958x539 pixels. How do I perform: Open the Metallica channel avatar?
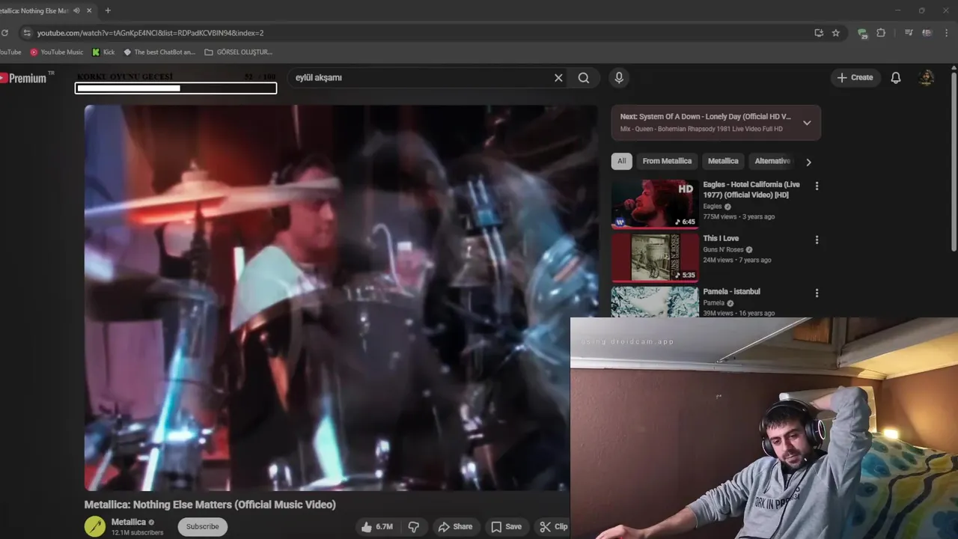tap(95, 527)
